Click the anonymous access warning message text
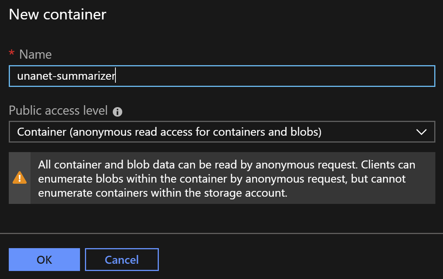The height and width of the screenshot is (279, 443). point(225,178)
